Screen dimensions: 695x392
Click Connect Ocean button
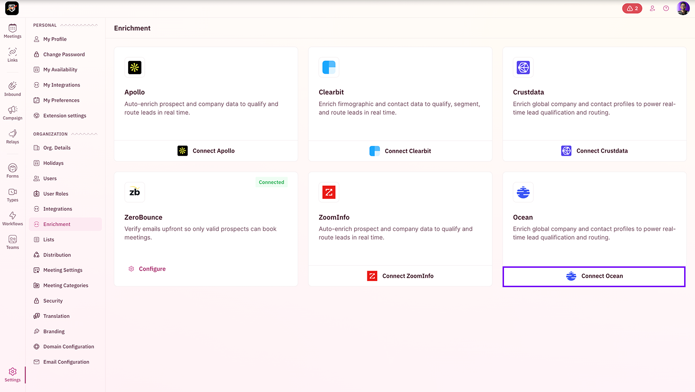[594, 276]
